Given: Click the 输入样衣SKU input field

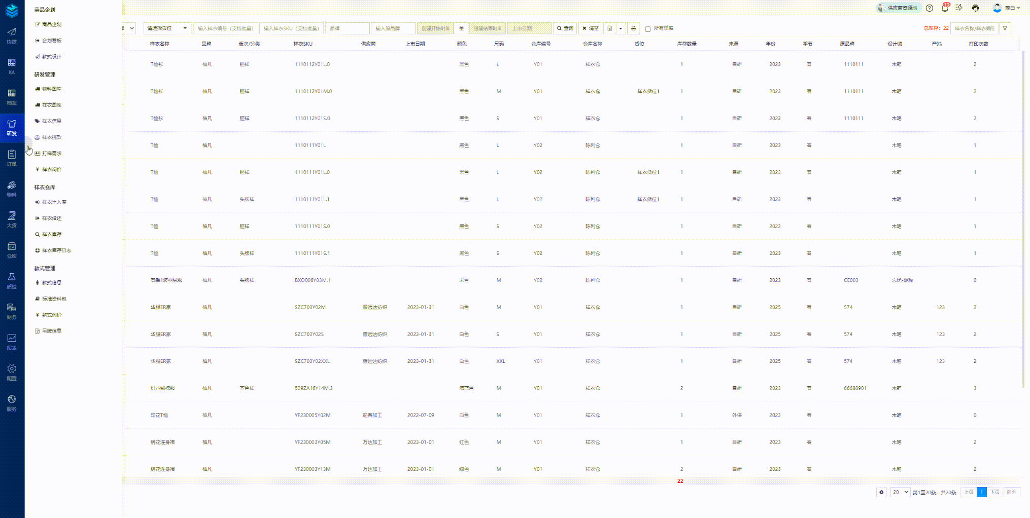Looking at the screenshot, I should coord(291,28).
